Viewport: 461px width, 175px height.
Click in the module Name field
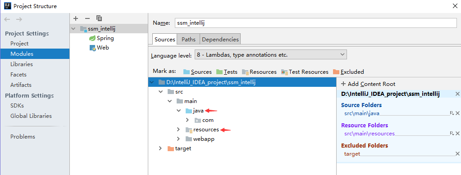[x=315, y=23]
